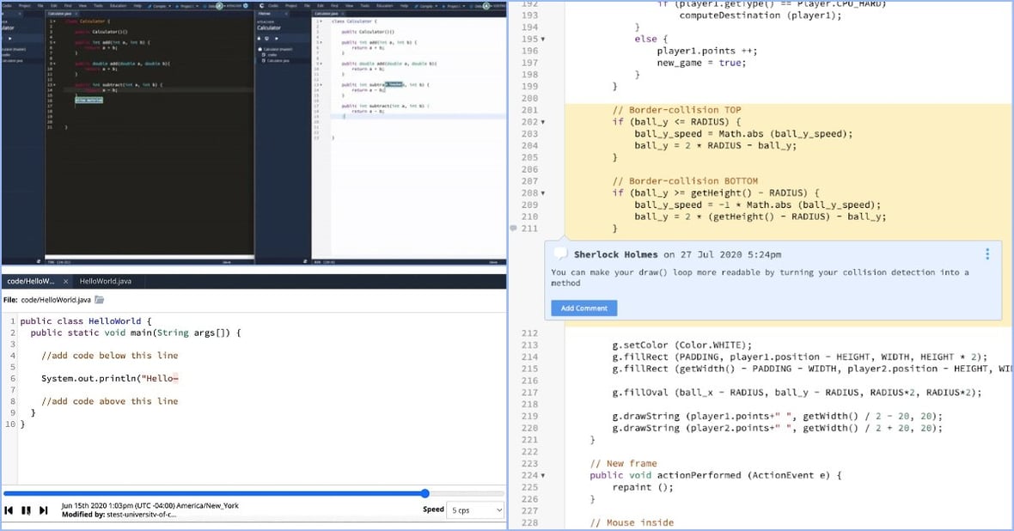Image resolution: width=1014 pixels, height=531 pixels.
Task: Fold the Border-collision BOTTOM block, line 208
Action: (542, 193)
